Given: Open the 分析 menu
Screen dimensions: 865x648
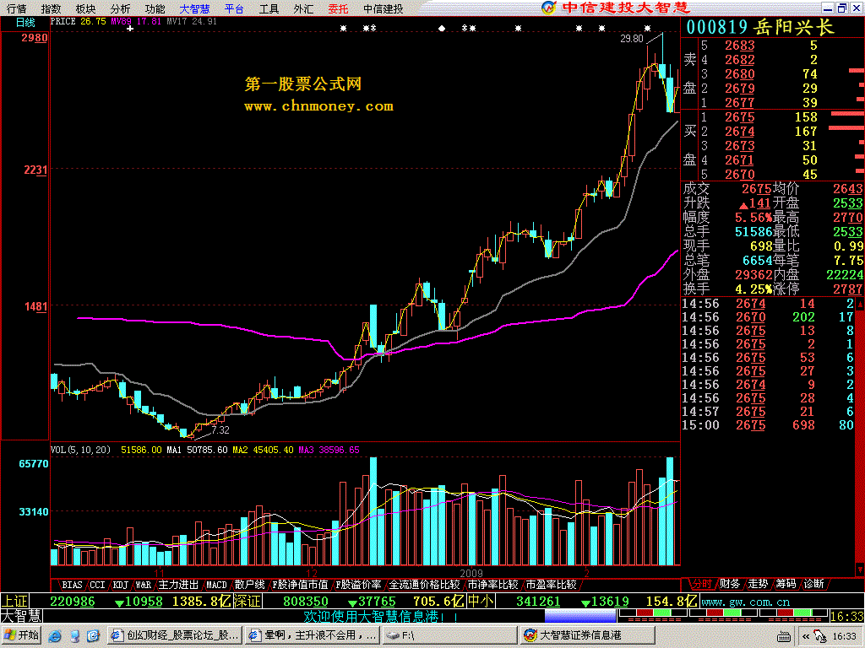Looking at the screenshot, I should point(120,8).
